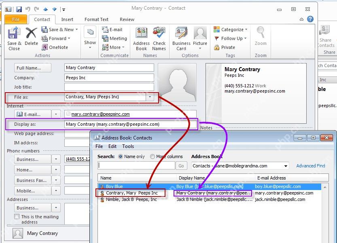The image size is (337, 243).
Task: Click Save & New in Actions group
Action: 59,30
